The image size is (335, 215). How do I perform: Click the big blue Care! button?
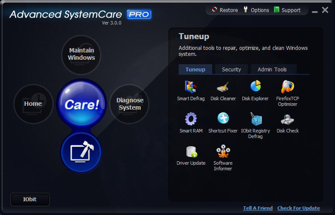click(x=82, y=104)
